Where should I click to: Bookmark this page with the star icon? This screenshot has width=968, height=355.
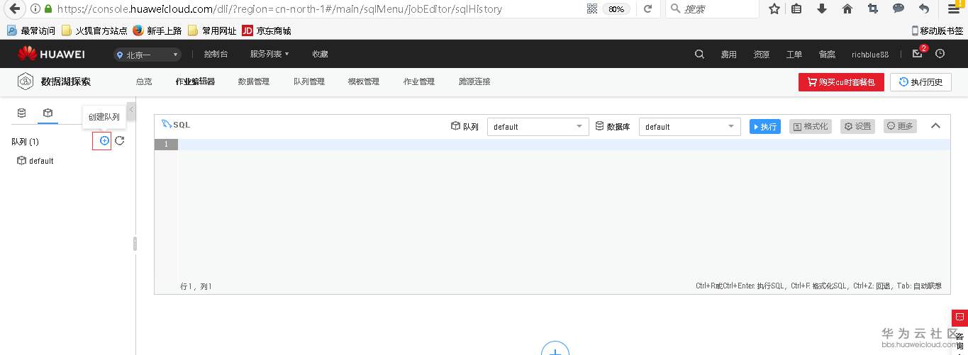click(x=774, y=9)
